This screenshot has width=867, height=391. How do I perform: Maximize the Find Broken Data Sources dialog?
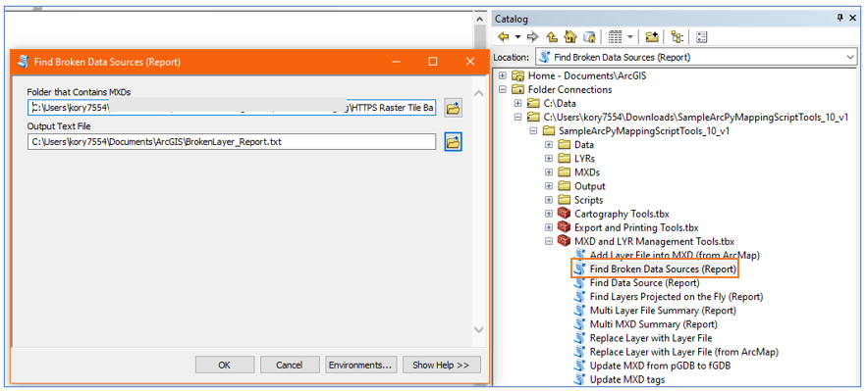(x=433, y=62)
